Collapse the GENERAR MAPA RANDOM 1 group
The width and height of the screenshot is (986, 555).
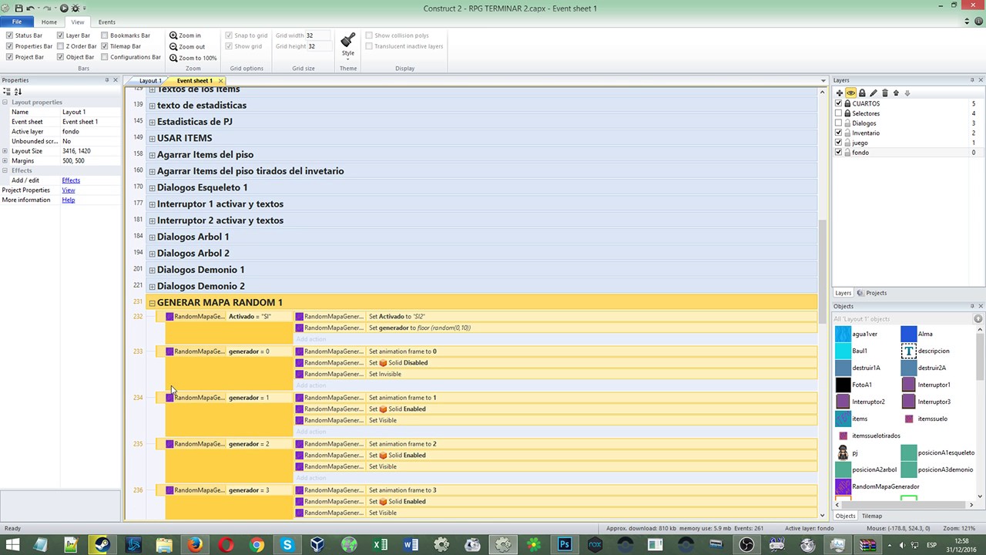tap(152, 303)
